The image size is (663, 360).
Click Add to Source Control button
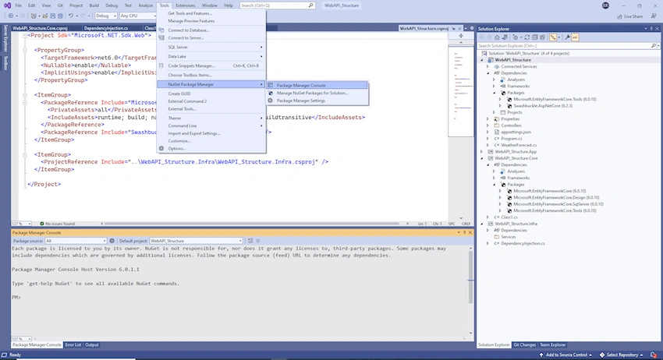click(565, 355)
